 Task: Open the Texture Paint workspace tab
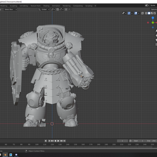coord(36,6)
